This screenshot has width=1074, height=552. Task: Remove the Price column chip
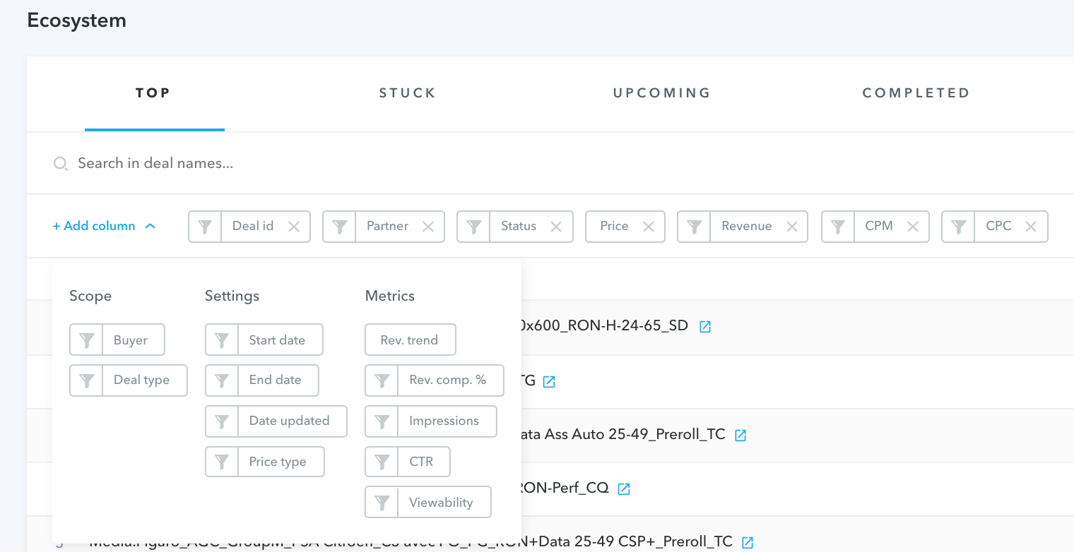point(648,227)
